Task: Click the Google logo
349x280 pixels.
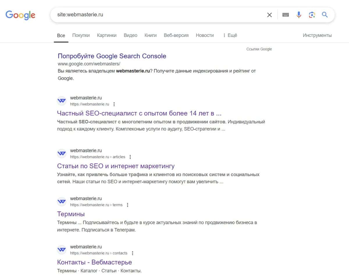Action: point(20,15)
